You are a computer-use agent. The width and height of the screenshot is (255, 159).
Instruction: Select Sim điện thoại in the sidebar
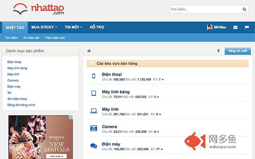click(x=17, y=99)
